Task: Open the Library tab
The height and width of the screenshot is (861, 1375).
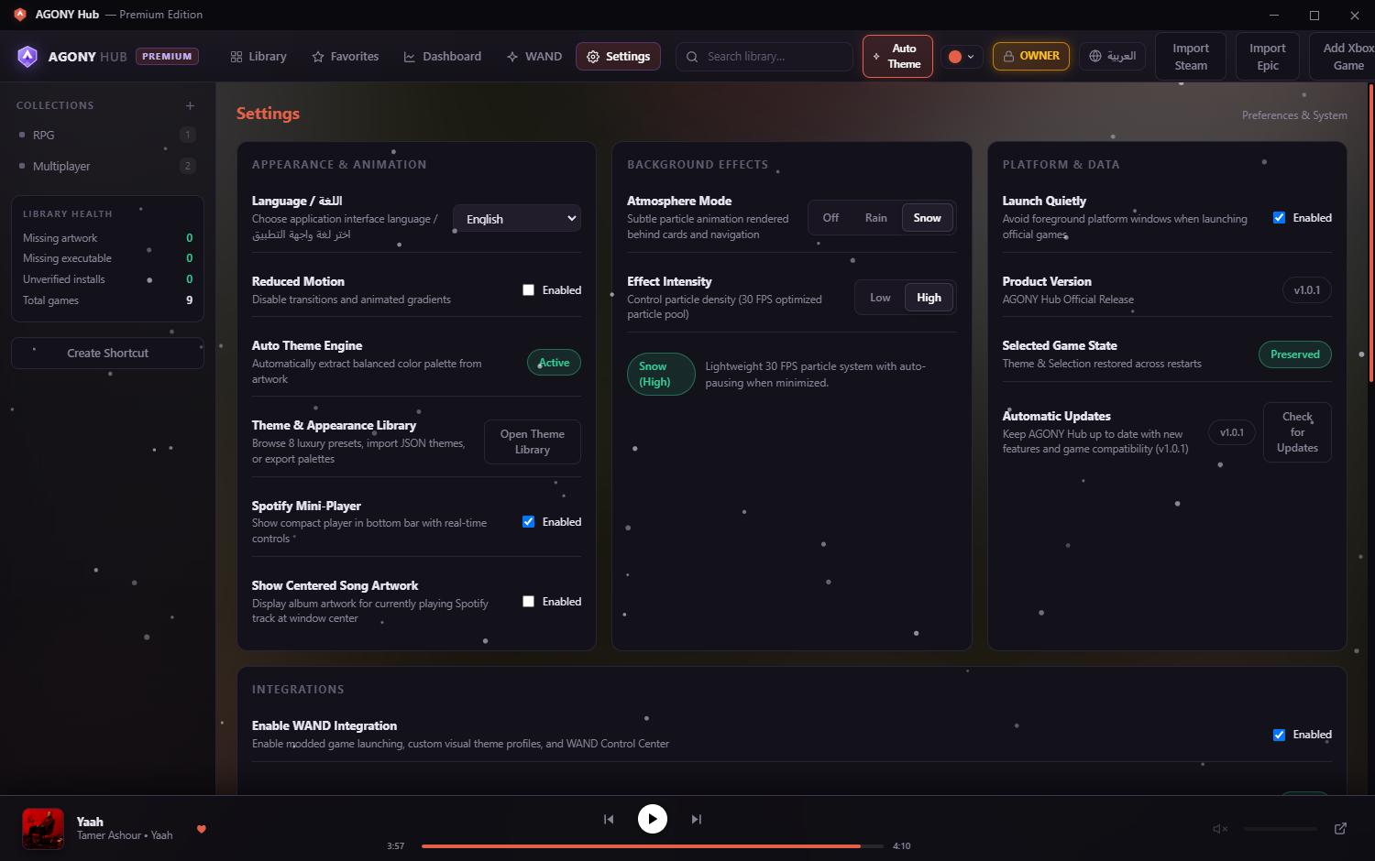Action: pyautogui.click(x=258, y=57)
